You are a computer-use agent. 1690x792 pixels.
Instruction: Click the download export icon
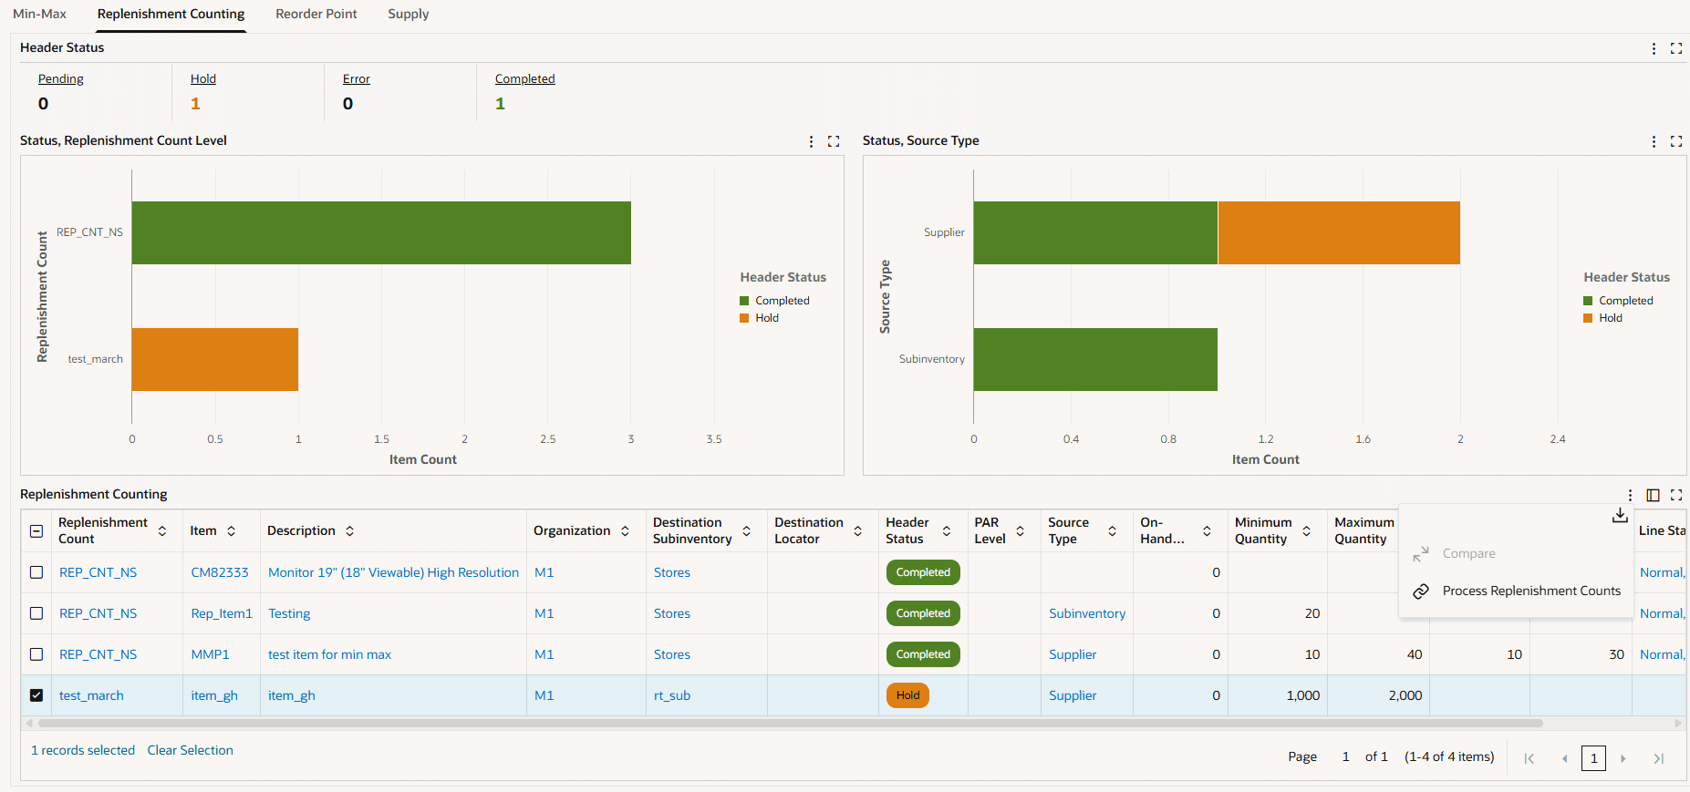click(1620, 515)
